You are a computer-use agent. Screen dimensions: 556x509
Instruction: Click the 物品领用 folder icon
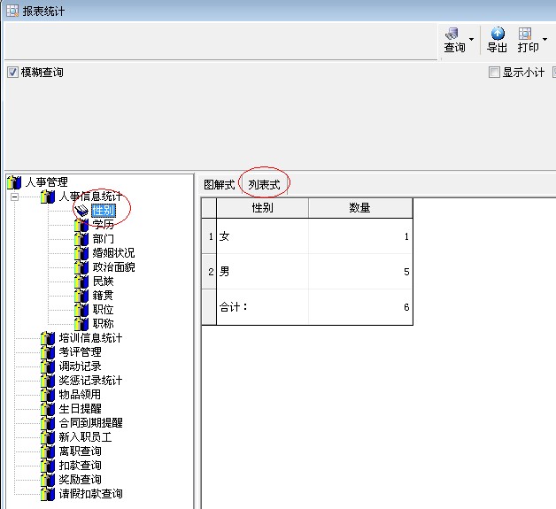pyautogui.click(x=48, y=395)
